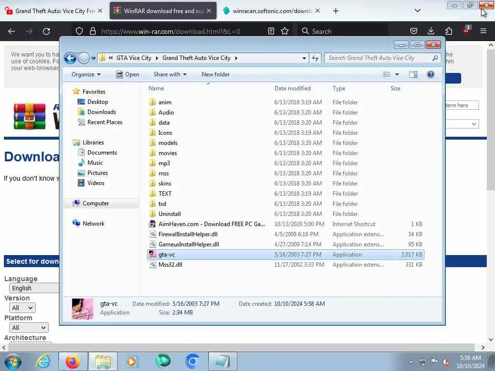Image resolution: width=495 pixels, height=371 pixels.
Task: Reload the page in Firefox
Action: tap(46, 31)
